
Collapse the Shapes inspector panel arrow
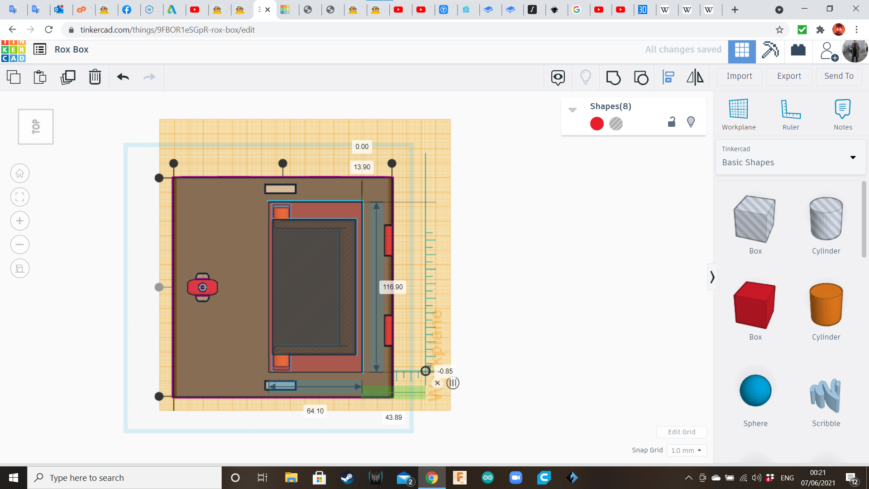point(573,110)
